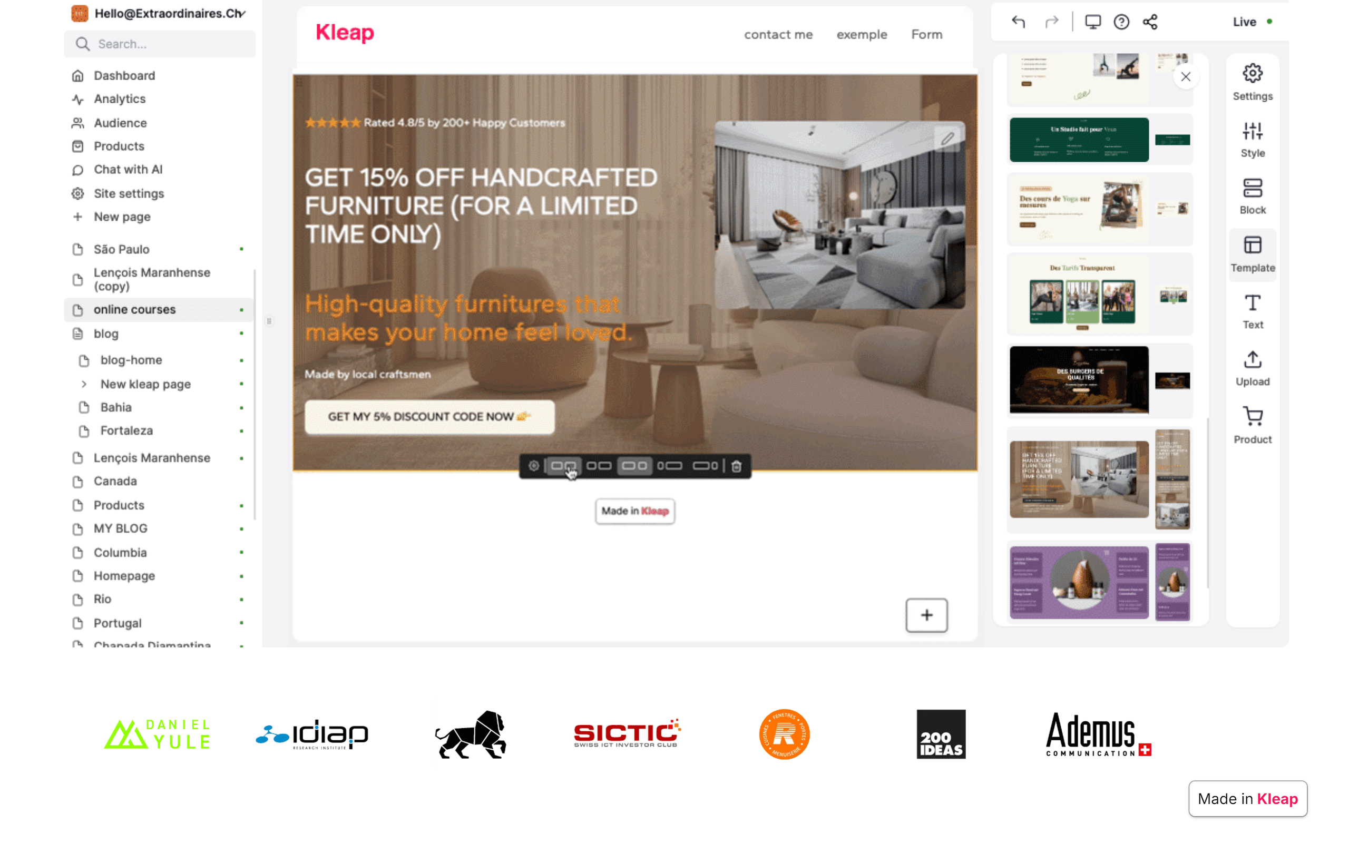This screenshot has width=1349, height=843.
Task: Click the Template icon in right panel
Action: pyautogui.click(x=1252, y=254)
